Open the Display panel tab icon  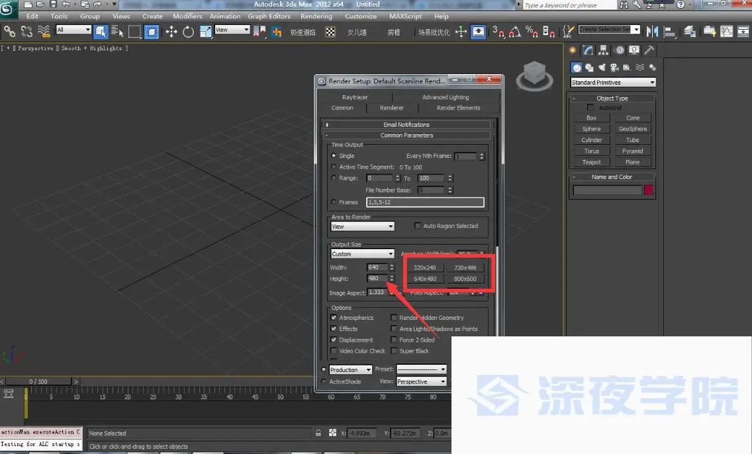pyautogui.click(x=634, y=50)
